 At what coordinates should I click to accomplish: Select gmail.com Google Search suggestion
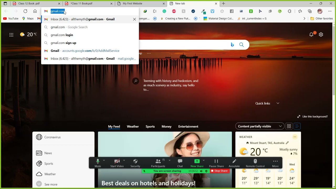click(x=90, y=27)
